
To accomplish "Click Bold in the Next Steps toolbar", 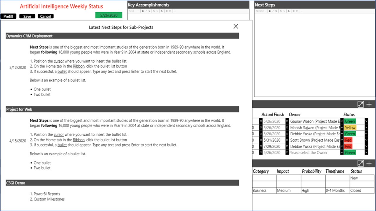I will 270,11.
